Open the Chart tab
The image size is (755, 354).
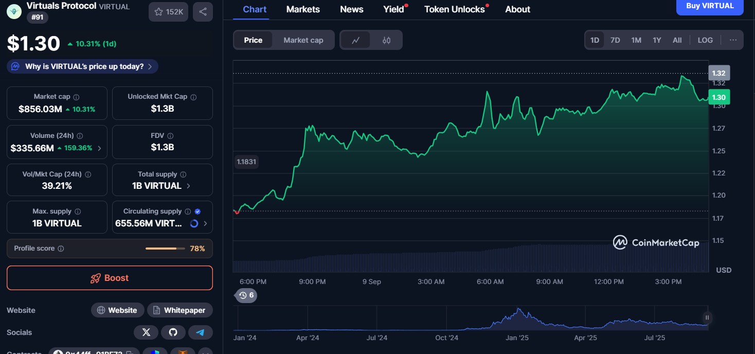click(x=255, y=9)
